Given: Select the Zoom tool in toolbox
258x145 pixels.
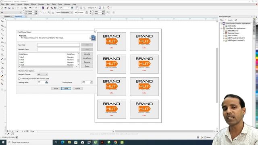Looking at the screenshot, I should click(2, 30).
